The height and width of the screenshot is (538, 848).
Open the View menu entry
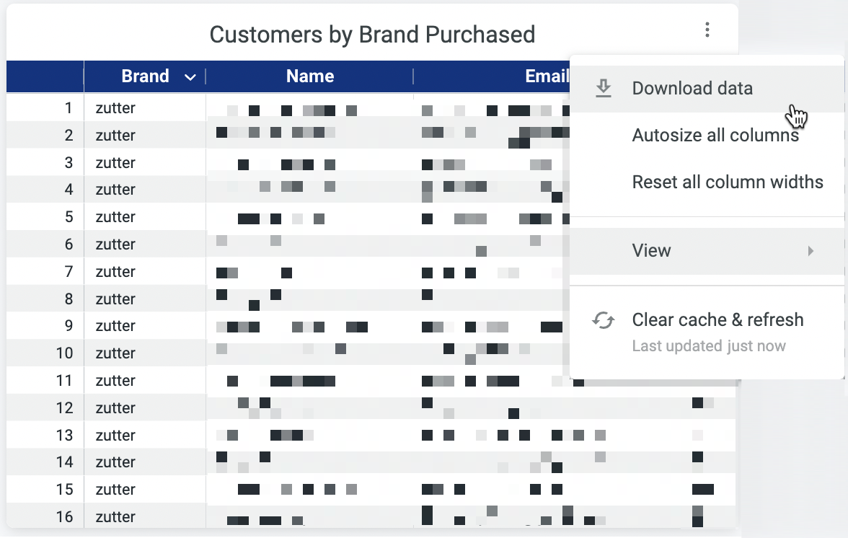click(651, 251)
